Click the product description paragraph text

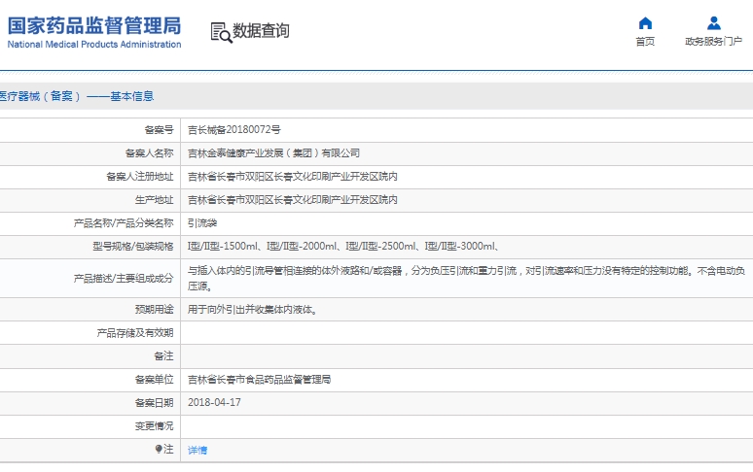click(x=466, y=279)
